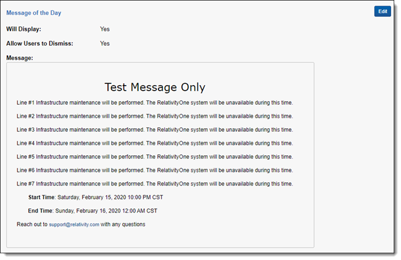Click the Yes value beside Will Display

pos(105,29)
